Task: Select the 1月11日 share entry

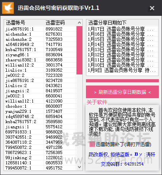Action: pyautogui.click(x=122, y=60)
